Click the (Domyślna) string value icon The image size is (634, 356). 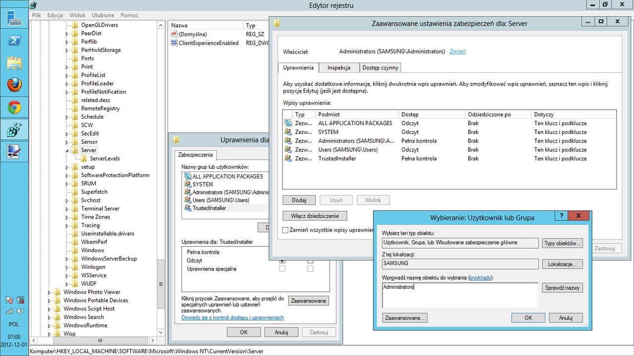click(174, 34)
